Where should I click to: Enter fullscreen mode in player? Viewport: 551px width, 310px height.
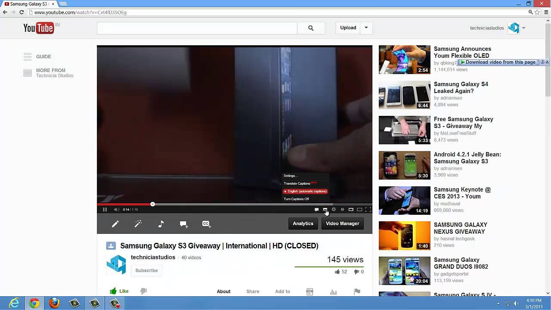click(x=368, y=210)
